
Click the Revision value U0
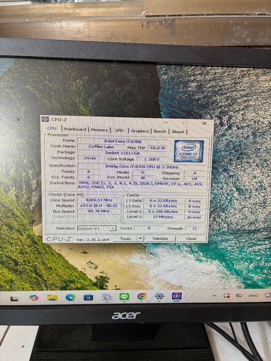(x=194, y=179)
